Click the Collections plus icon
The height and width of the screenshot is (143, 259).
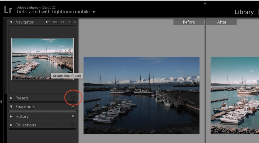point(73,125)
